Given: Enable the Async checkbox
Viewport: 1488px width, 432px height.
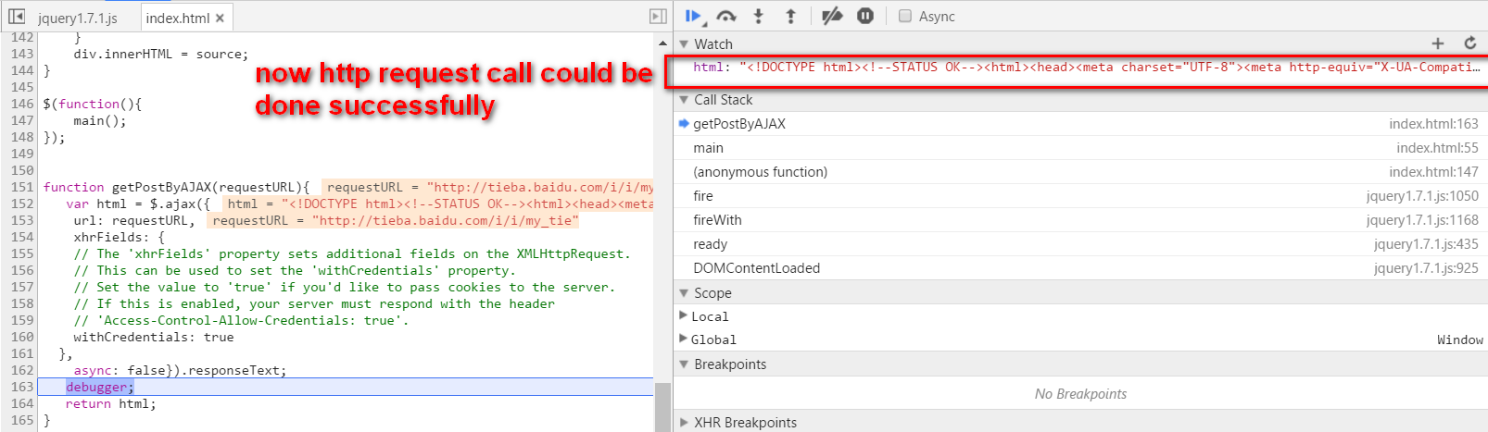Looking at the screenshot, I should (905, 16).
